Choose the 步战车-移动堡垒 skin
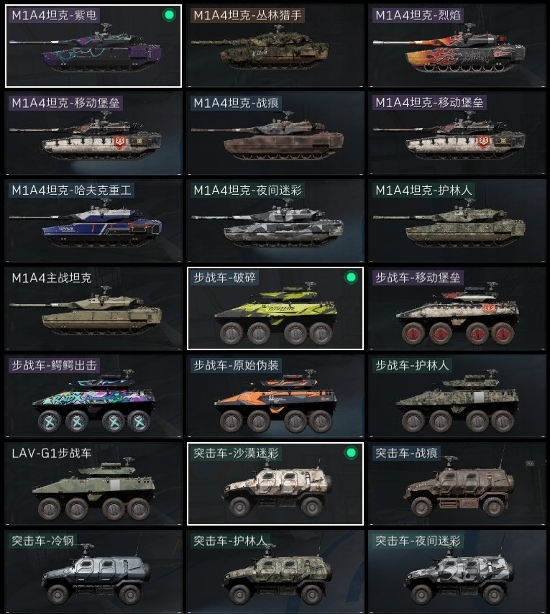This screenshot has height=614, width=550. (x=457, y=308)
